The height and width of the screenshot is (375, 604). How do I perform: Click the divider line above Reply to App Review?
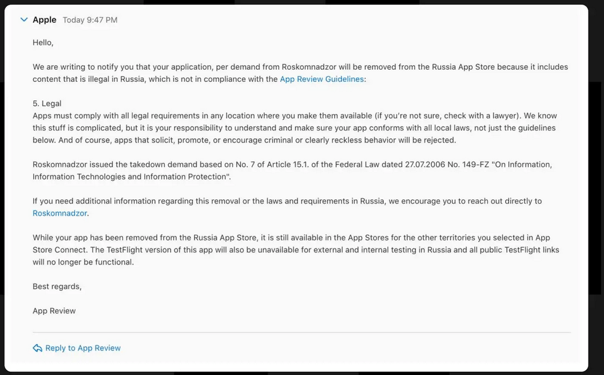pyautogui.click(x=302, y=331)
